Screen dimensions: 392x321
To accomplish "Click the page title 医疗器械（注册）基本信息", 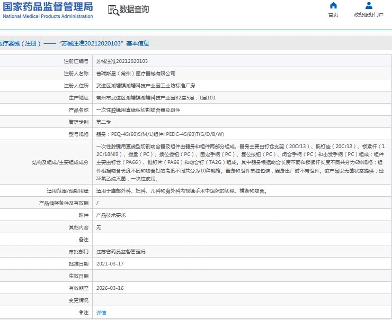I will click(74, 43).
